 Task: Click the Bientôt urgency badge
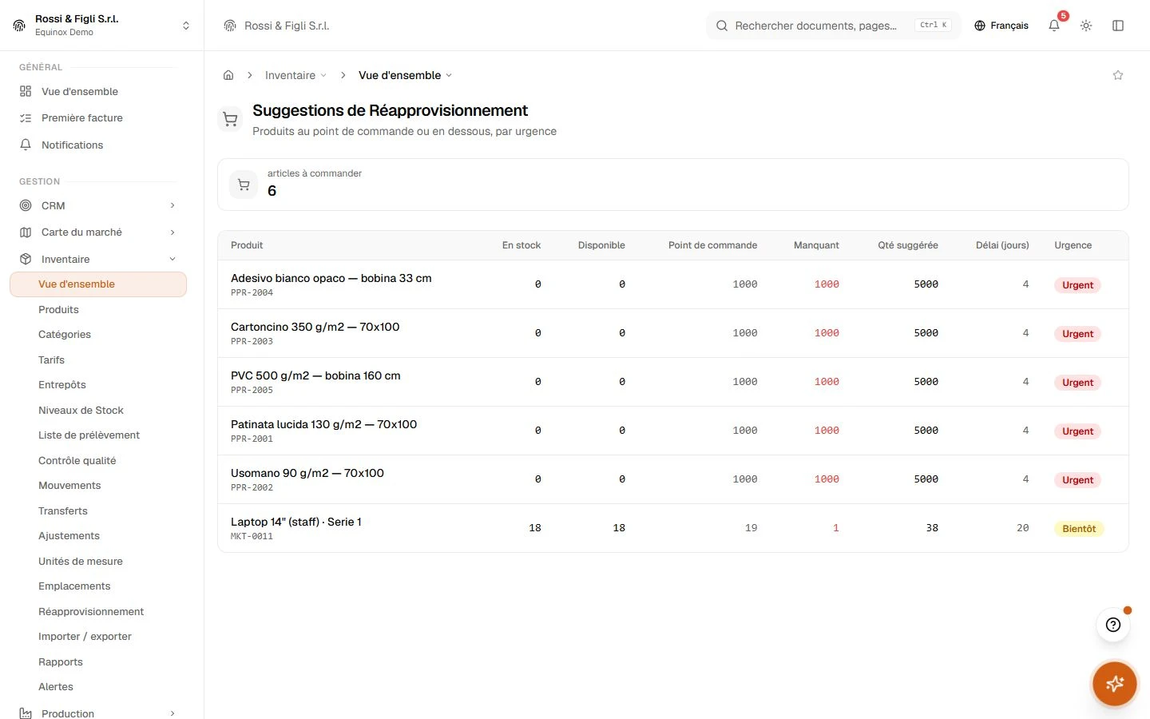click(1079, 529)
